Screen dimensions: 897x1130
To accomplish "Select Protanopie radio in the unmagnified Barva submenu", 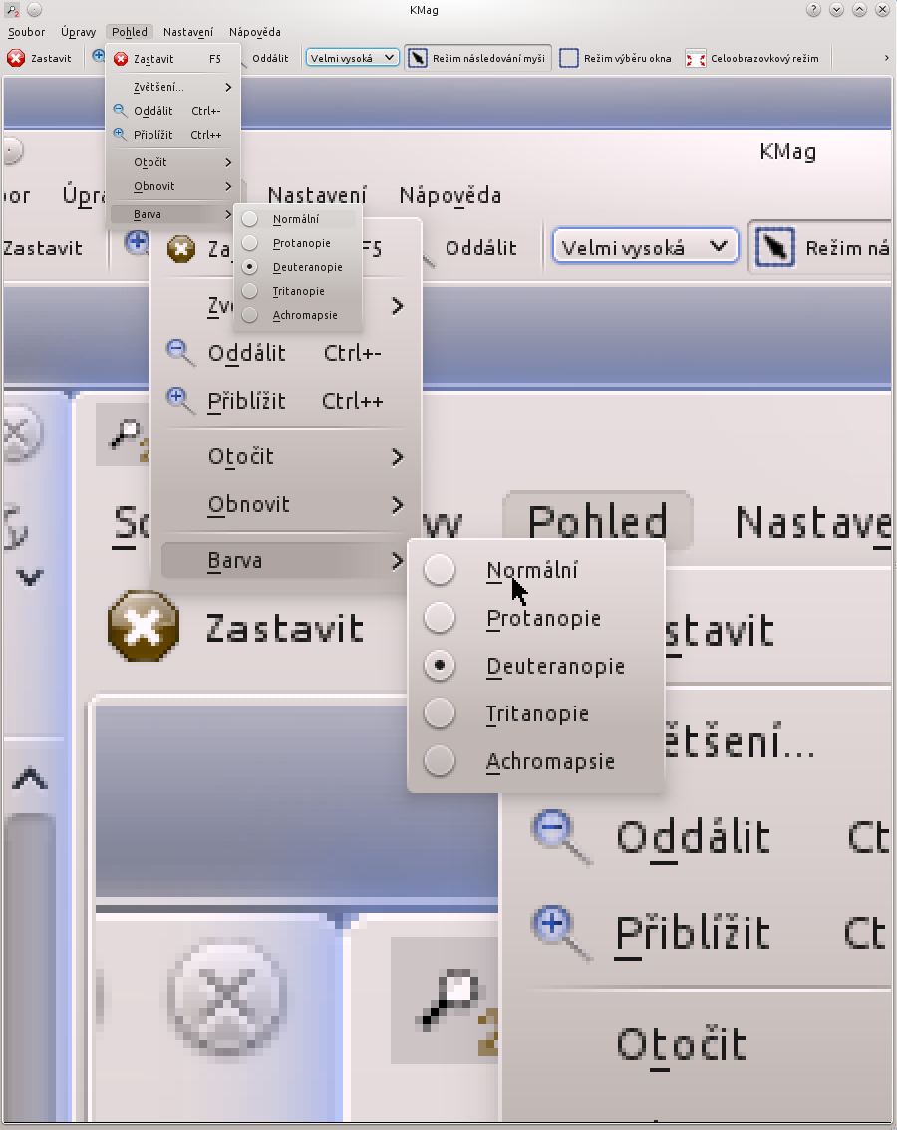I will tap(298, 243).
